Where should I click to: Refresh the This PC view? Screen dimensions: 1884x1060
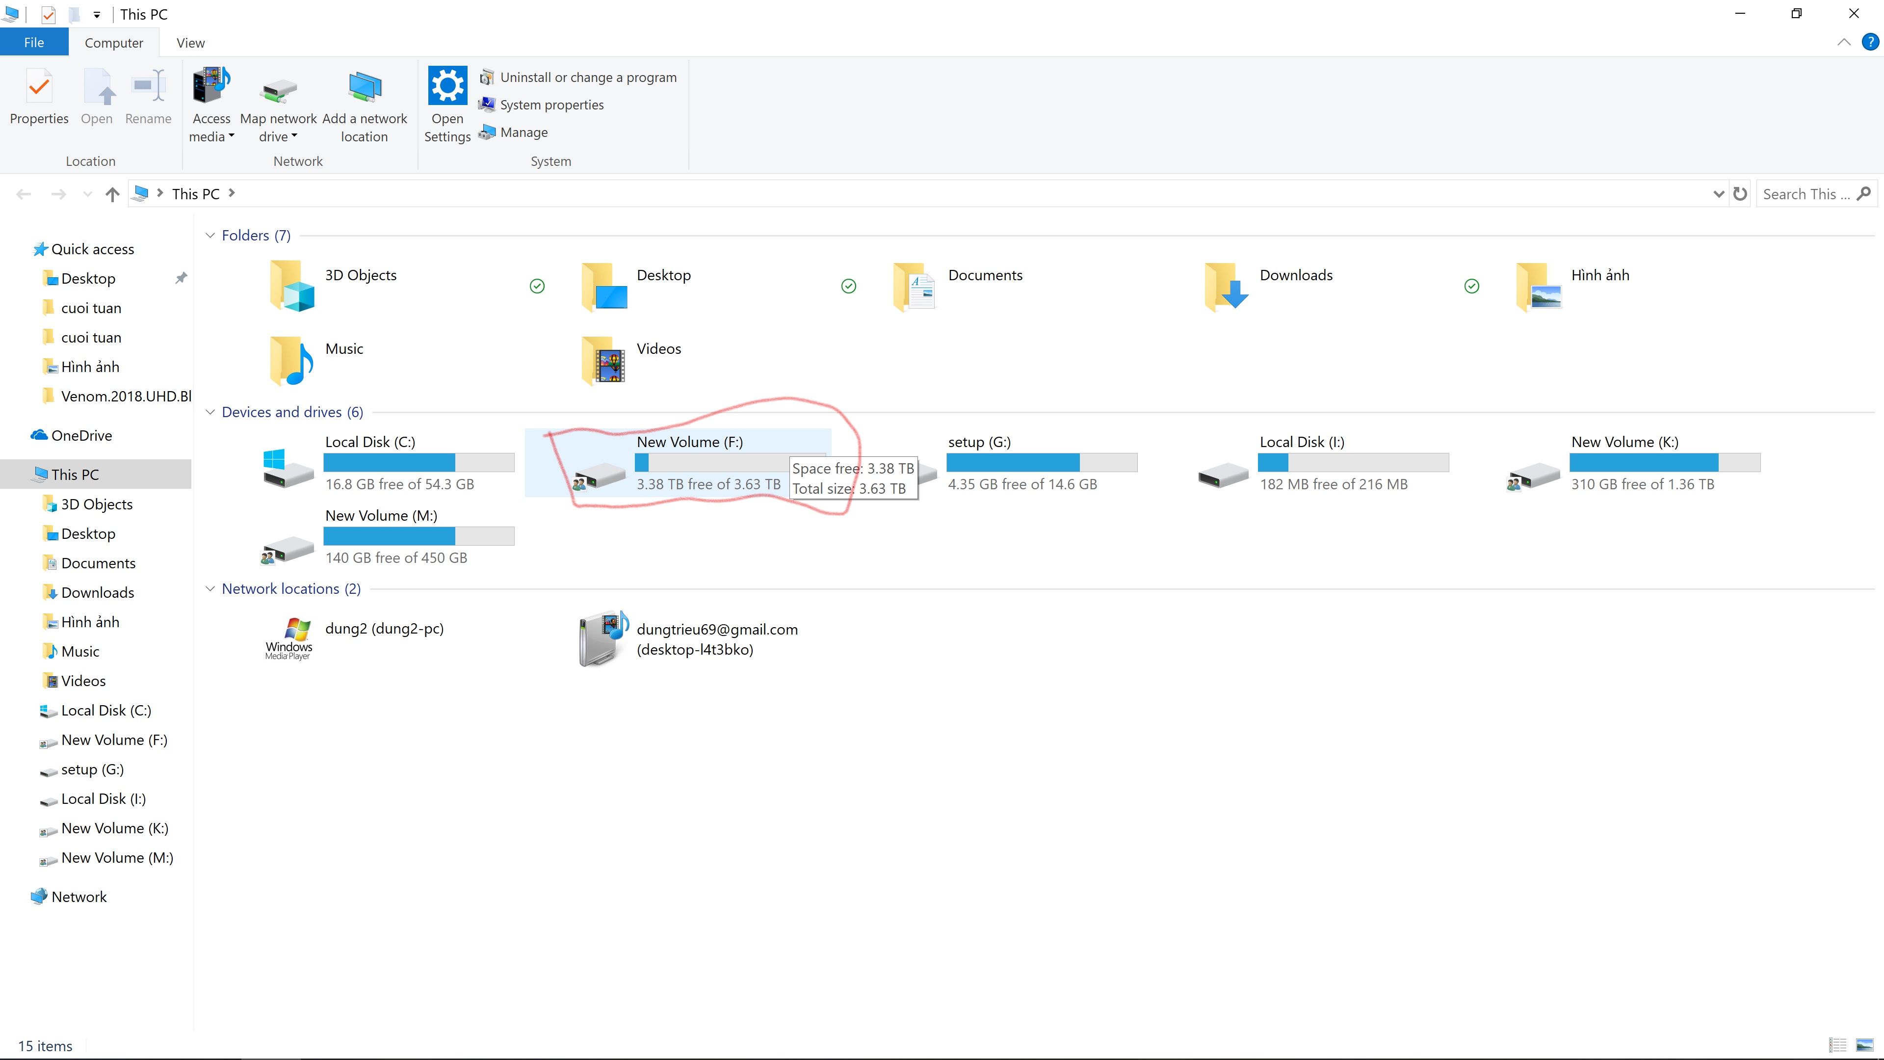coord(1740,194)
